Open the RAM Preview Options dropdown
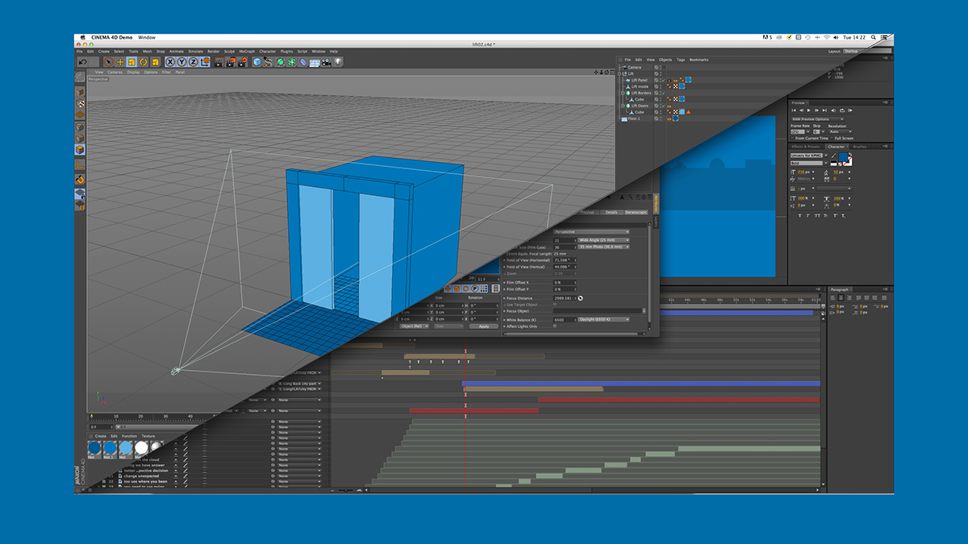This screenshot has width=968, height=544. coord(817,119)
